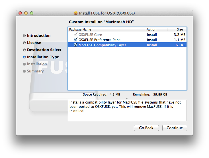Click the License step bullet
Viewport: 209px width, 158px height.
click(24, 43)
